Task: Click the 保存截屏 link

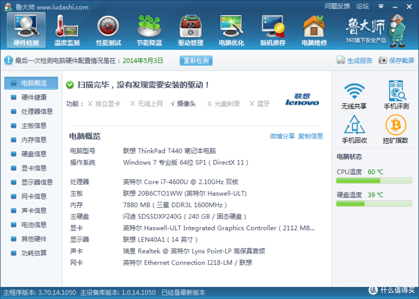Action: click(x=402, y=61)
